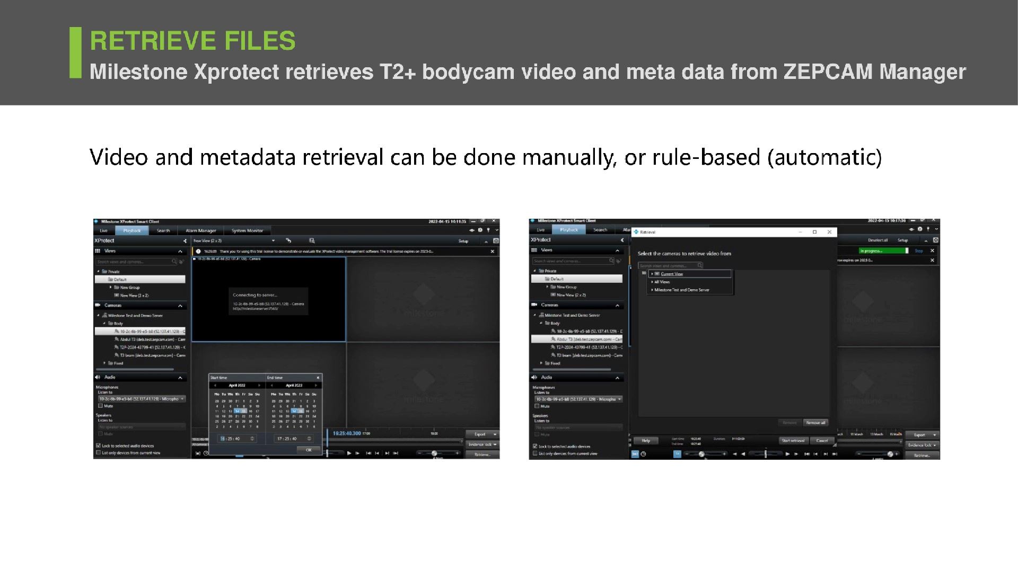Switch to Playback tab in left screenshot
Viewport: 1018px width, 572px height.
click(132, 230)
